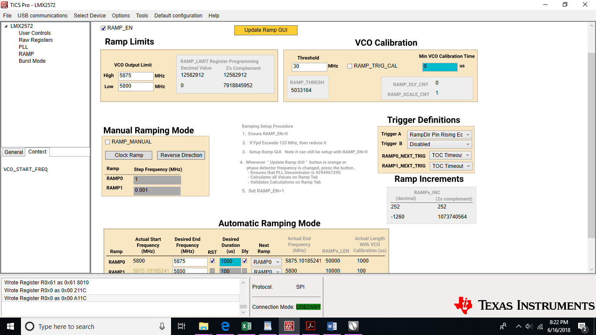The width and height of the screenshot is (596, 335).
Task: Open the Windows Start menu
Action: click(10, 326)
